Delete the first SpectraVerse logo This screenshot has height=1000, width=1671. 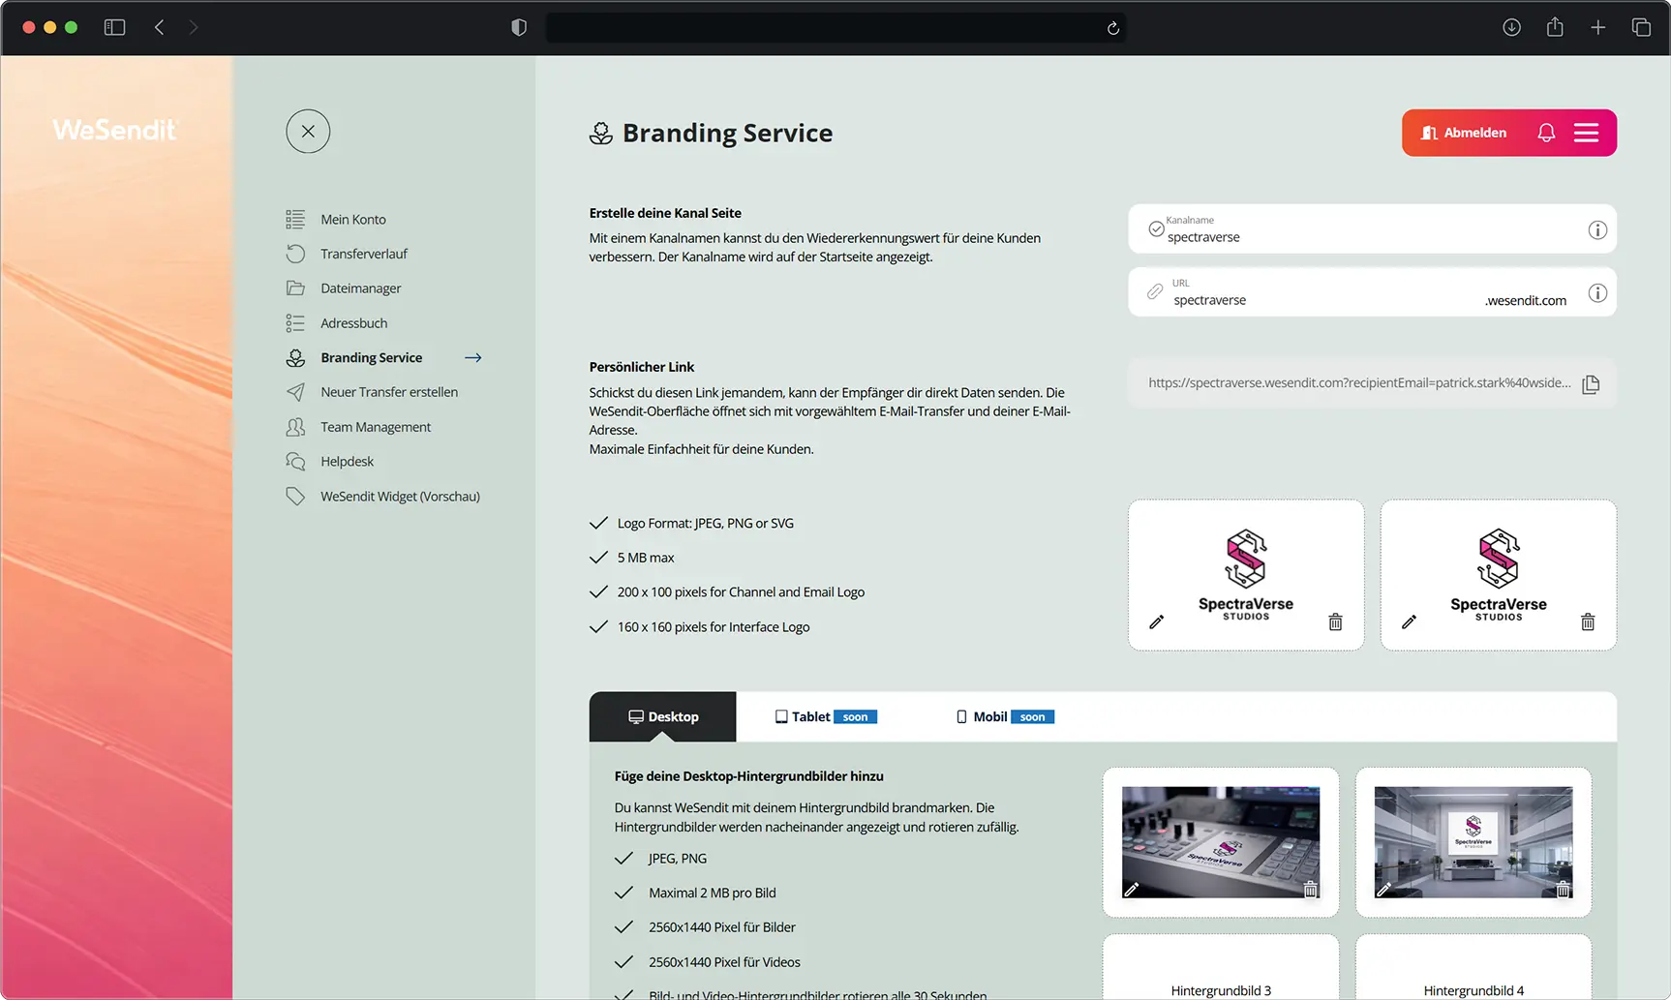(x=1335, y=622)
